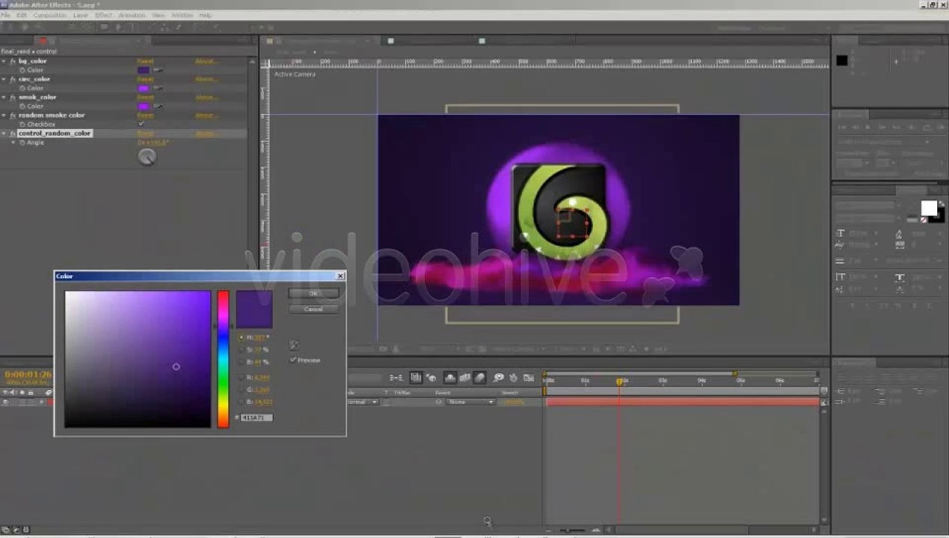This screenshot has height=538, width=949.
Task: Untick the random smoke color Checkbox
Action: pyautogui.click(x=141, y=124)
